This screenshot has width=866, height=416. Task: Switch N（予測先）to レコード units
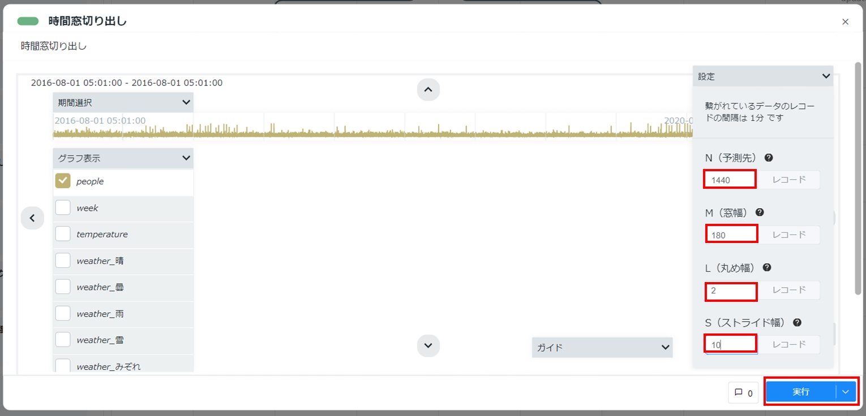click(x=789, y=179)
